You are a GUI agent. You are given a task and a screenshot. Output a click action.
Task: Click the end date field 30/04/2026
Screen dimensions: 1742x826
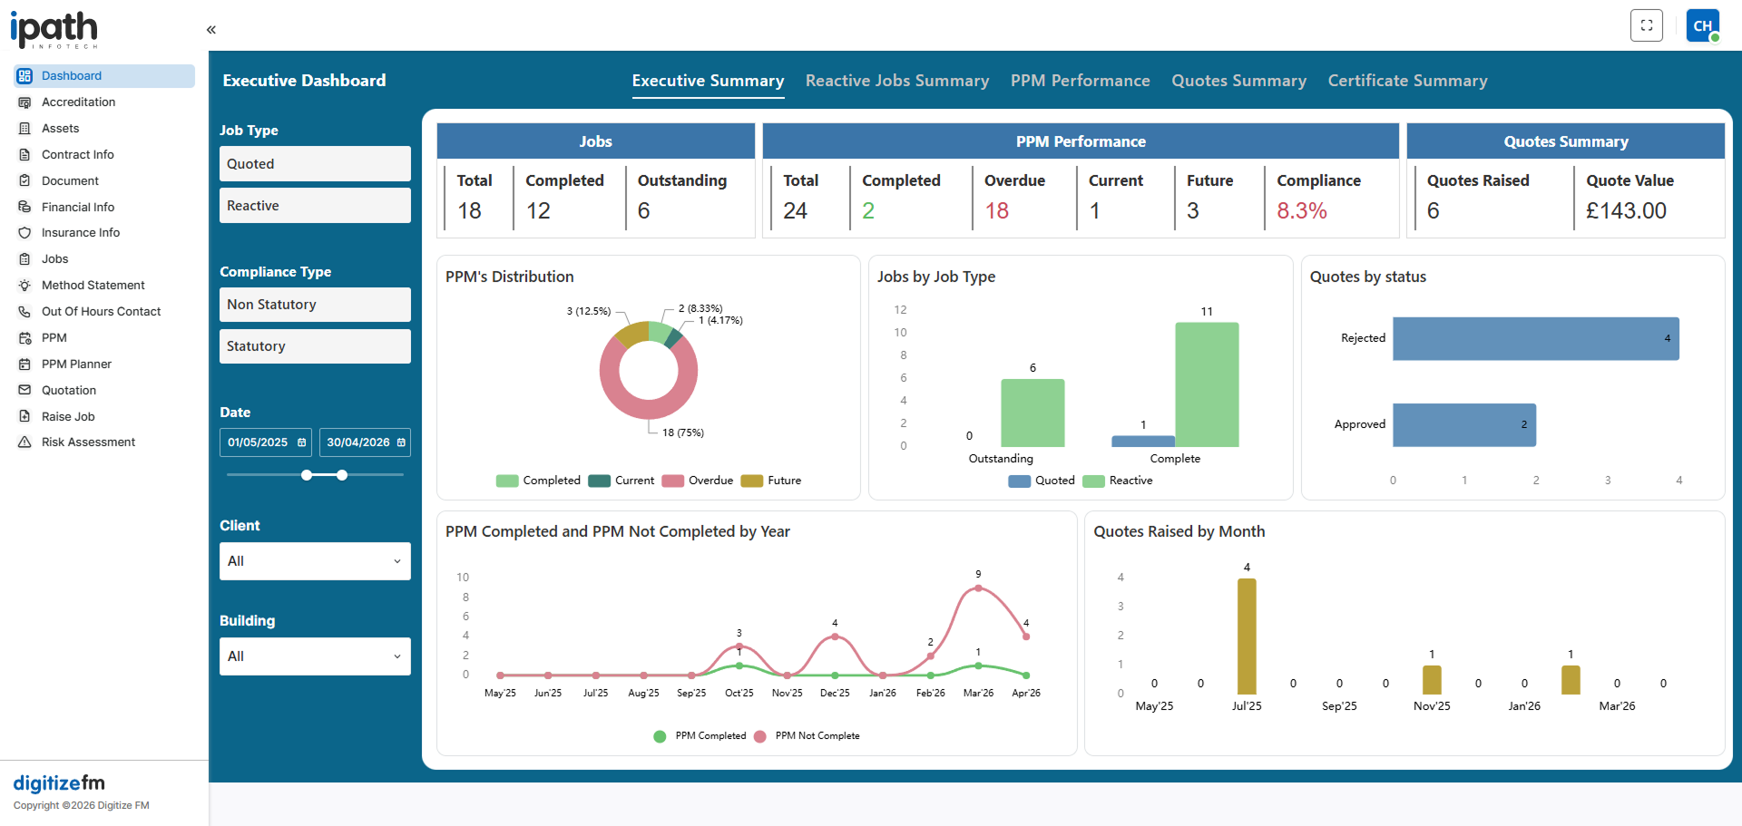coord(365,442)
